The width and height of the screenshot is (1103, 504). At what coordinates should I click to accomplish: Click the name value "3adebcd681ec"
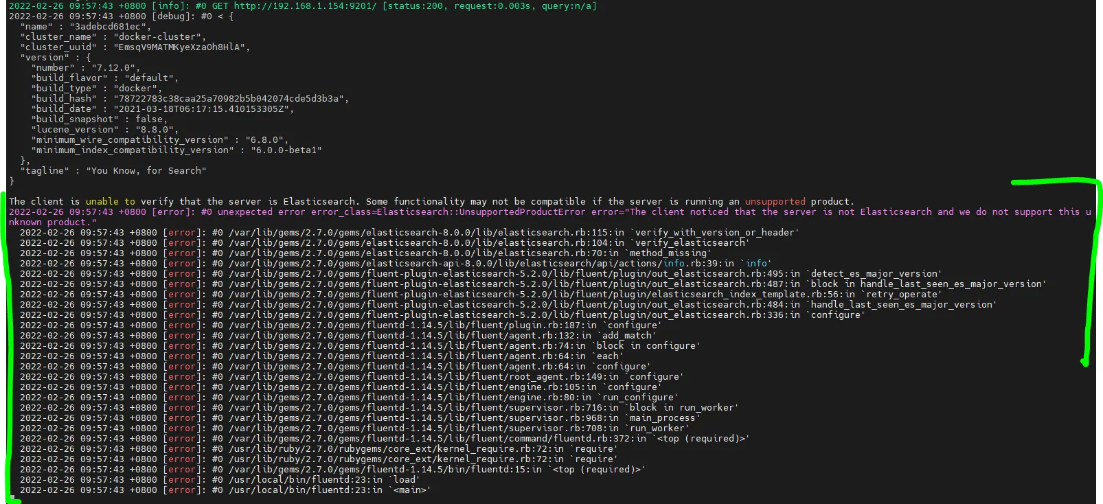coord(110,27)
